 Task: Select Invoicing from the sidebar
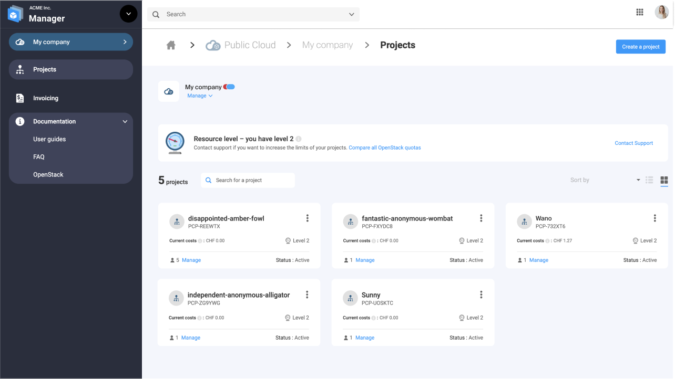(x=45, y=98)
